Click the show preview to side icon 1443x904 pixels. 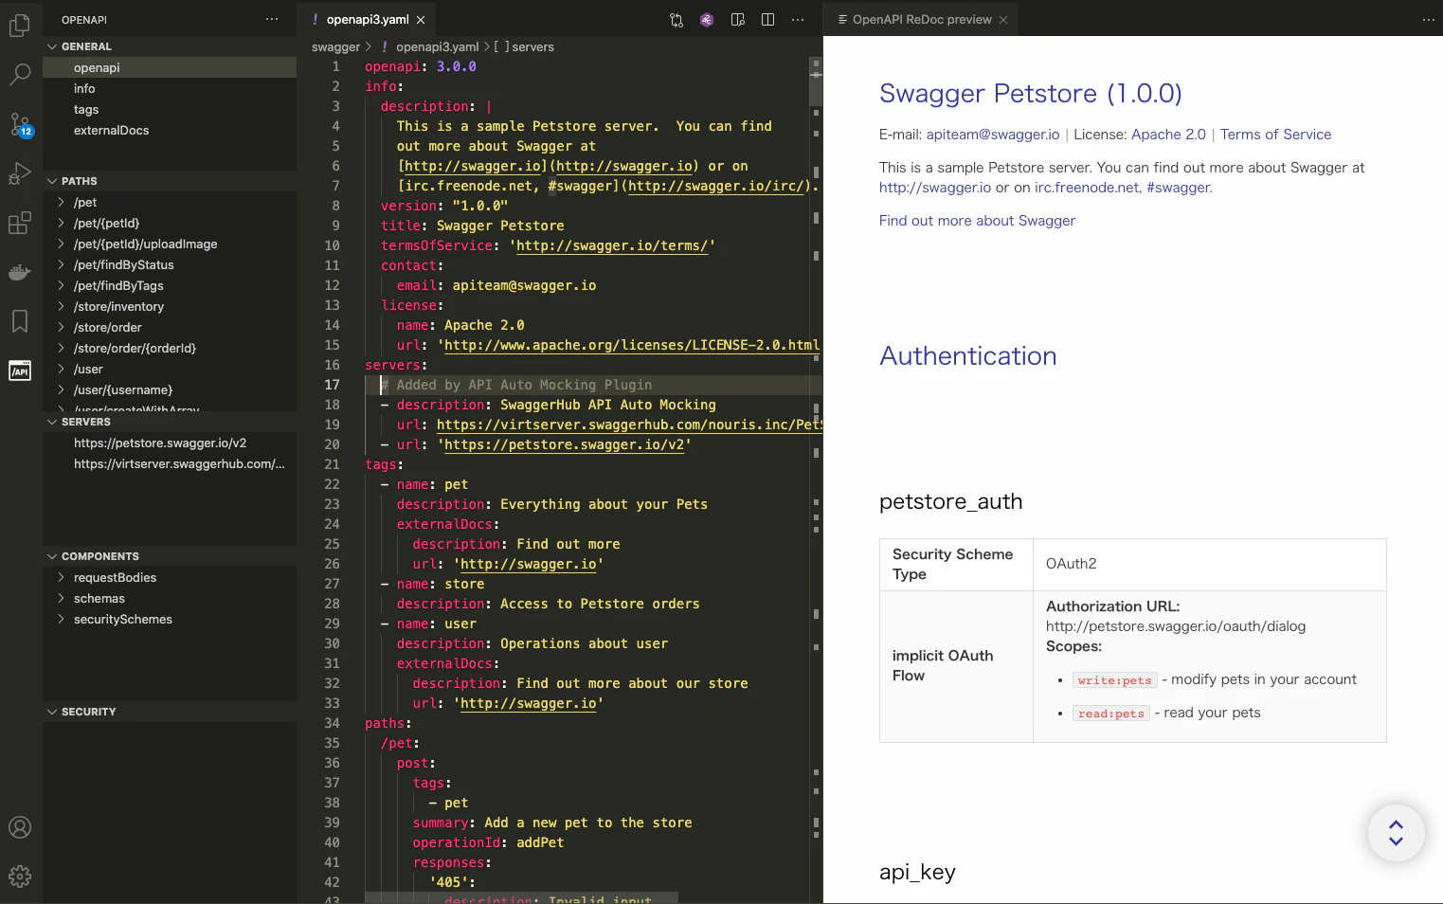pyautogui.click(x=738, y=19)
